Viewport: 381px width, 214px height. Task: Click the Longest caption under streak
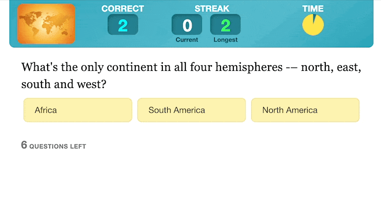click(225, 40)
